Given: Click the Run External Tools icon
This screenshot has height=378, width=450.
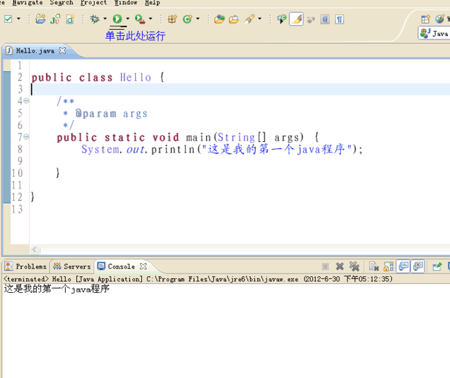Looking at the screenshot, I should pos(140,19).
